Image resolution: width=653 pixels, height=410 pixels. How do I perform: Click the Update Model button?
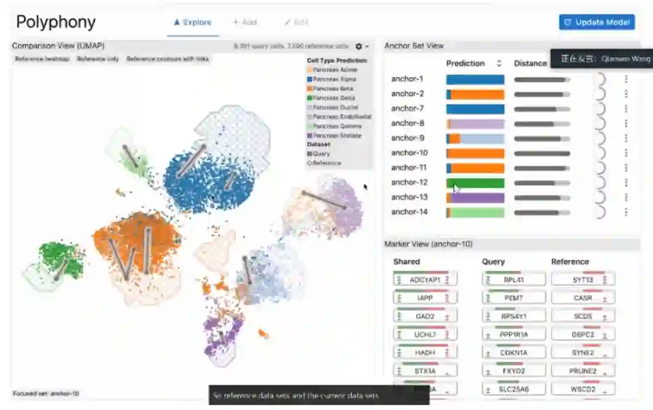pyautogui.click(x=597, y=22)
